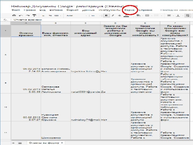Open the Файл menu
193x145 pixels.
(x=16, y=10)
